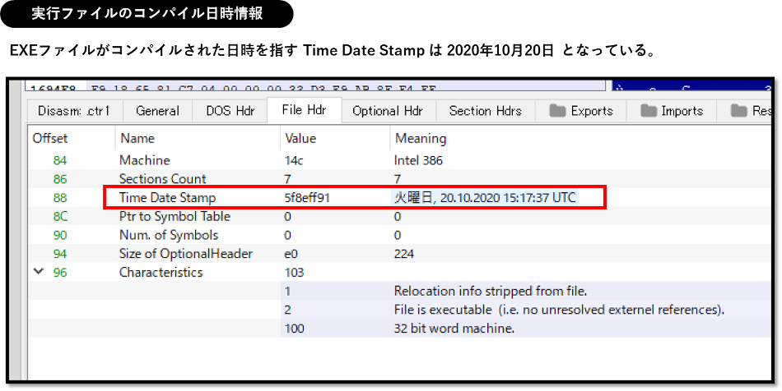Sort by the Value column header
The height and width of the screenshot is (391, 782).
(300, 138)
